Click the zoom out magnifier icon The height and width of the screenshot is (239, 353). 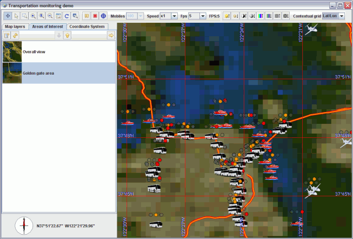50,16
